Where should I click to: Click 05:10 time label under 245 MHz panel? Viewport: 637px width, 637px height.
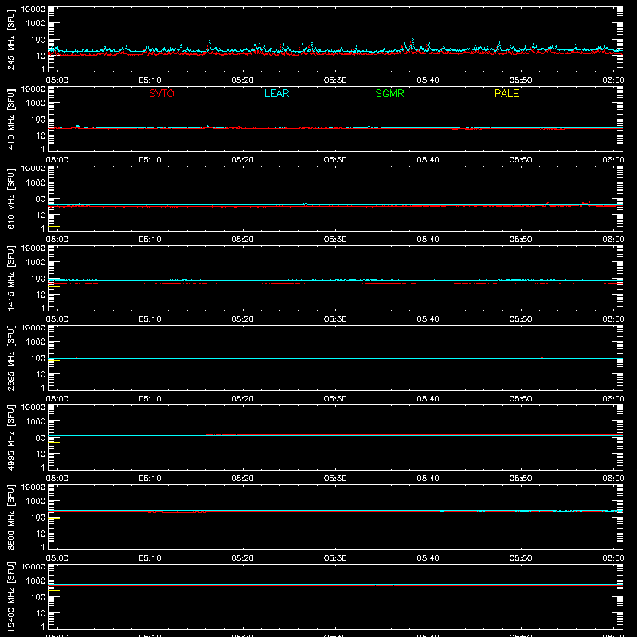pos(150,80)
